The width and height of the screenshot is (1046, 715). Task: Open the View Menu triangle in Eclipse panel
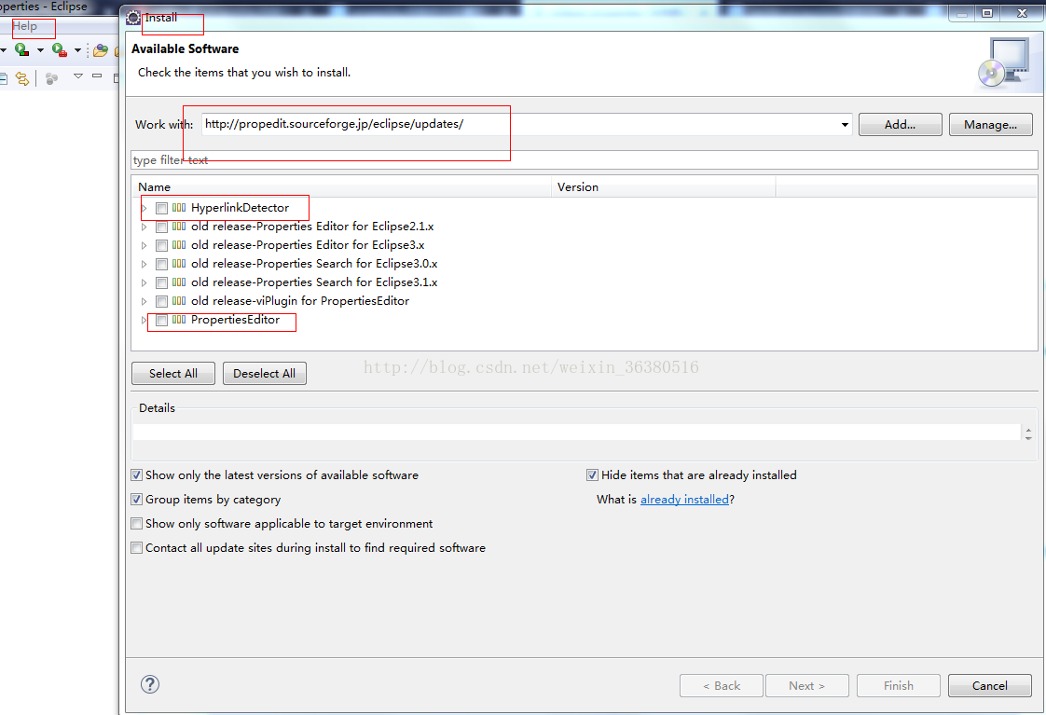point(78,76)
